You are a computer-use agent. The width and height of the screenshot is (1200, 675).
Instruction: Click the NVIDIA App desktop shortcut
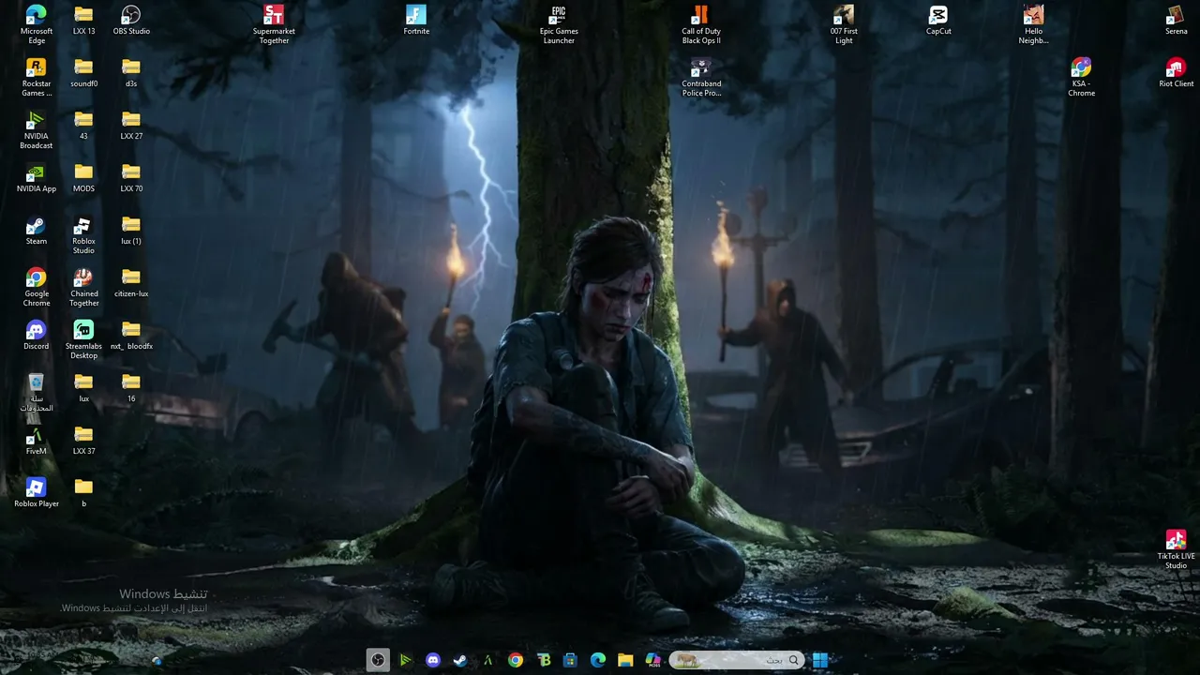[37, 177]
